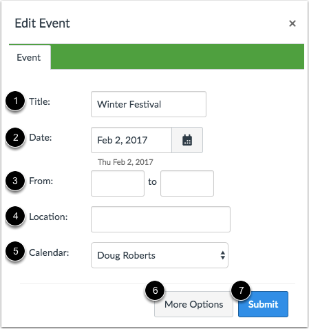Click the Date field showing Feb 2, 2017

tap(131, 140)
